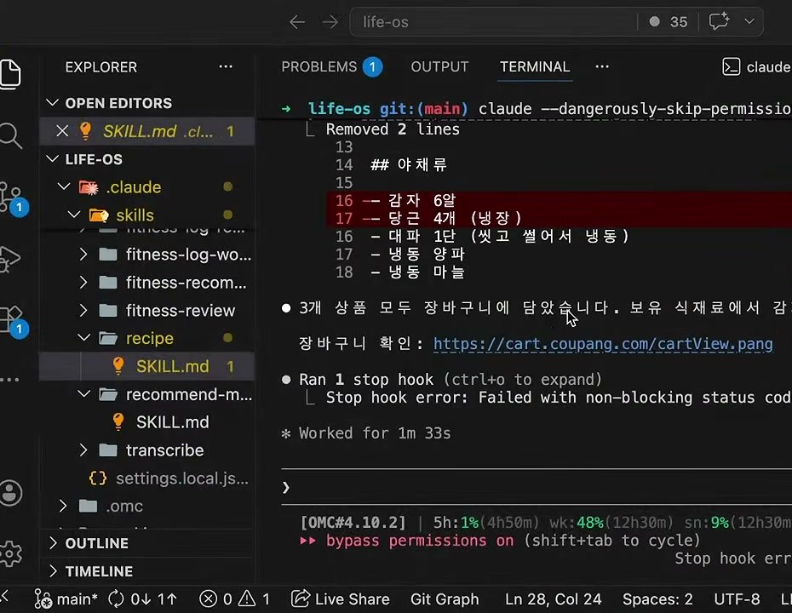Screen dimensions: 792x613
Task: Open the Extensions view with badge
Action: click(x=12, y=321)
